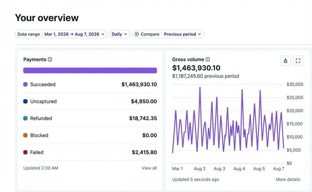The width and height of the screenshot is (312, 192).
Task: Click the $30,000 y-axis label
Action: [x=295, y=84]
